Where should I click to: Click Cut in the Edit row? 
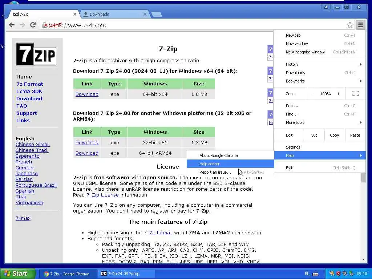314,135
